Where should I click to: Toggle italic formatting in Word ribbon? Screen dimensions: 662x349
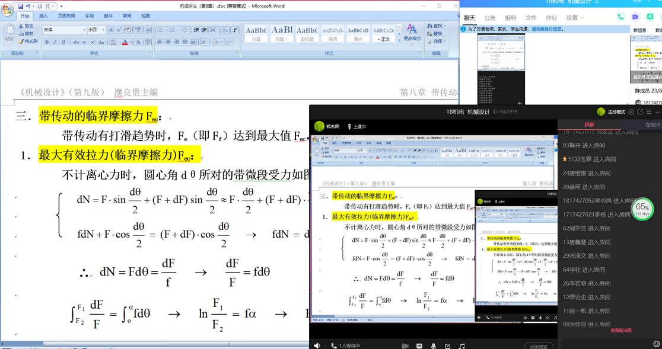(55, 43)
